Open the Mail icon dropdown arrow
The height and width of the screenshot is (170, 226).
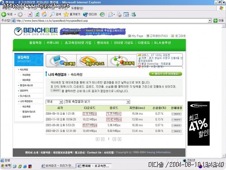coord(114,15)
